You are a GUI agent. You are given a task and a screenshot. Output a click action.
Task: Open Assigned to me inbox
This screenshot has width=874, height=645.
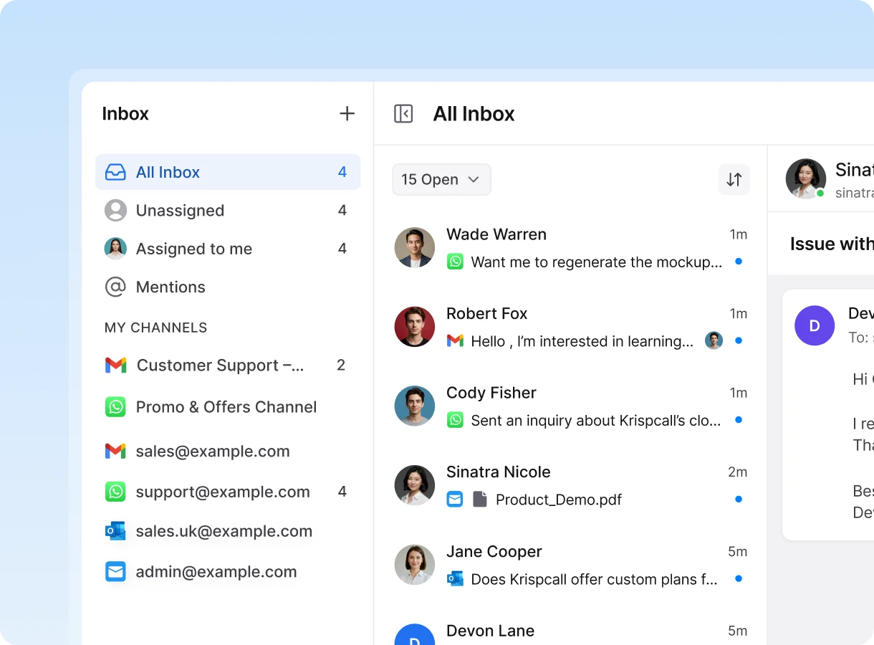228,249
